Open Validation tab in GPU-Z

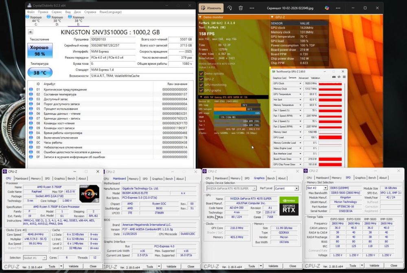(x=315, y=78)
